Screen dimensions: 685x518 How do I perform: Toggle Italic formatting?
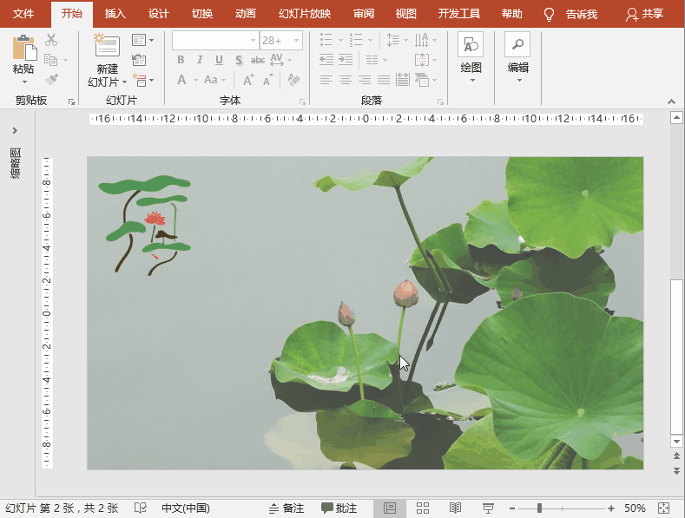click(x=200, y=60)
